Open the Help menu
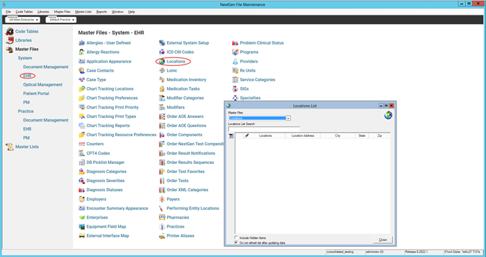The height and width of the screenshot is (257, 486). pos(131,12)
